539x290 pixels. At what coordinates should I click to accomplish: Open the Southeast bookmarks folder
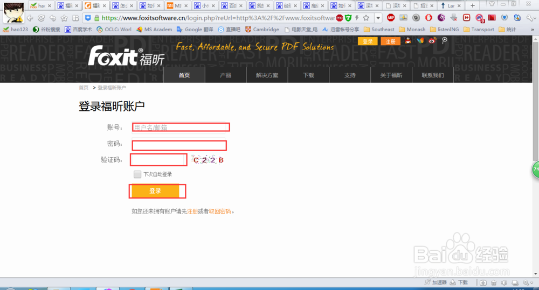[379, 30]
